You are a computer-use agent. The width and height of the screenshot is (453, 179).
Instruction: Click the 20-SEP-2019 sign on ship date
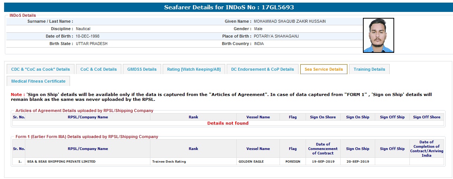tap(357, 162)
